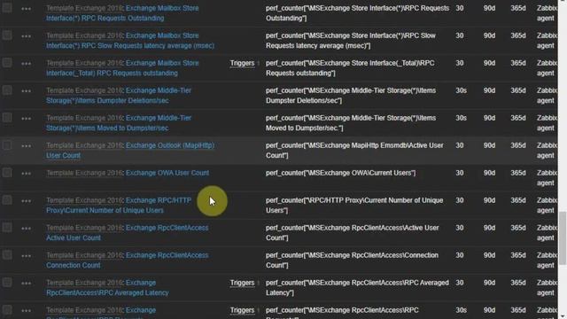Image resolution: width=567 pixels, height=319 pixels.
Task: Select key text MSExchange RpcClientAccess\RPC Averaged Latency
Action: point(357,288)
